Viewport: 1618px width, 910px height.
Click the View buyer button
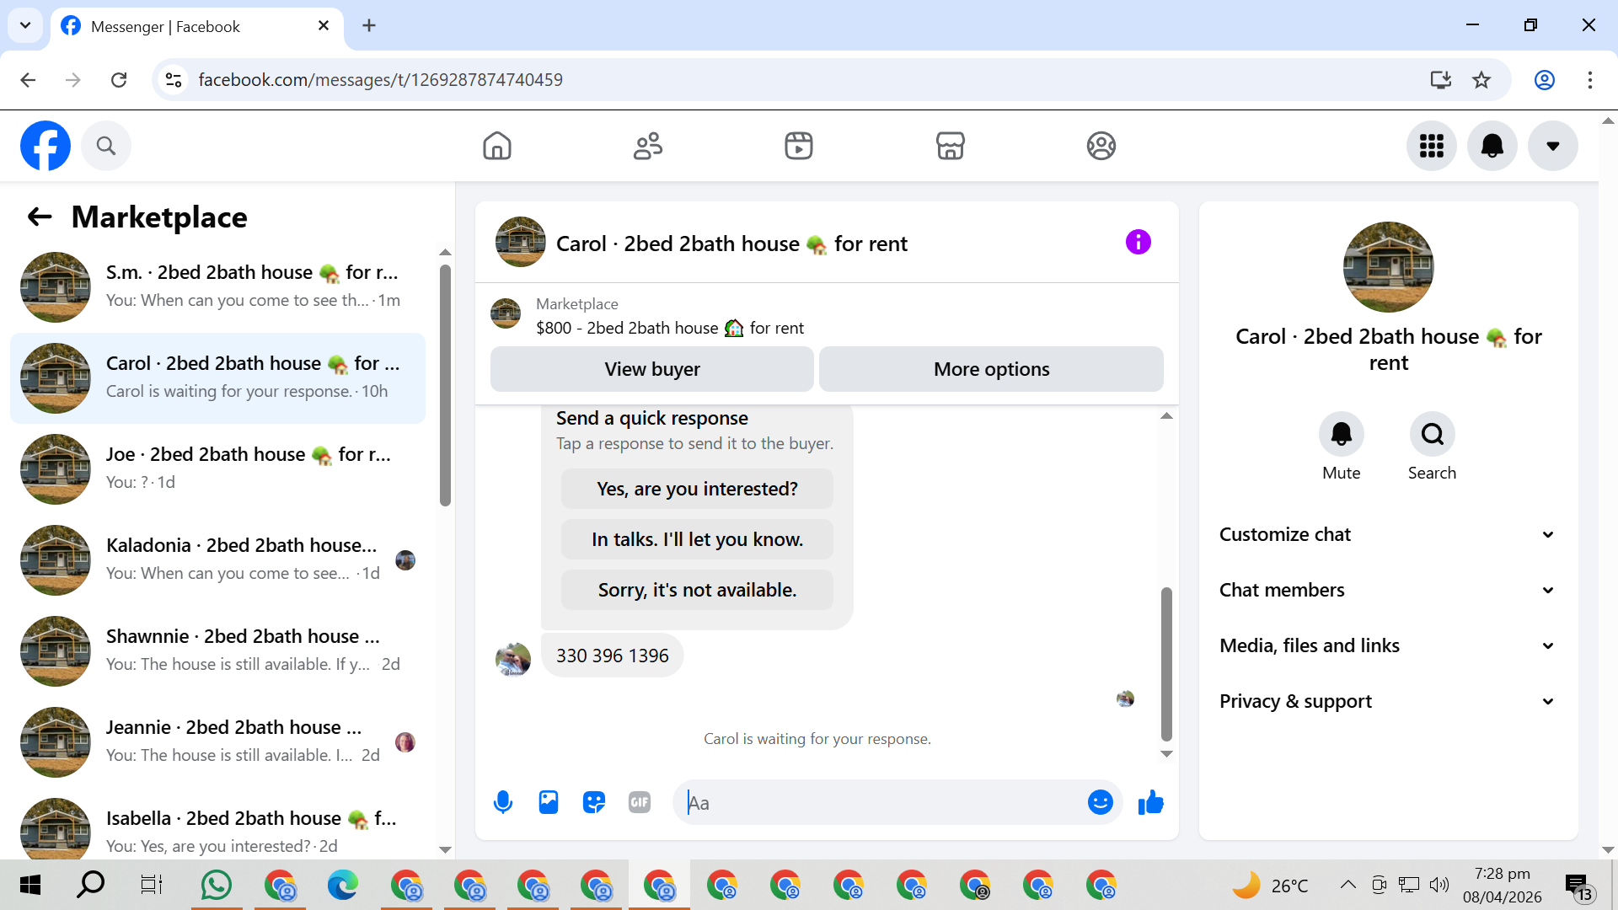[x=651, y=369]
